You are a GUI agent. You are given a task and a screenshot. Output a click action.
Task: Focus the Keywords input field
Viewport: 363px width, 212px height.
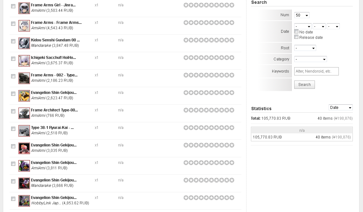[x=316, y=71]
